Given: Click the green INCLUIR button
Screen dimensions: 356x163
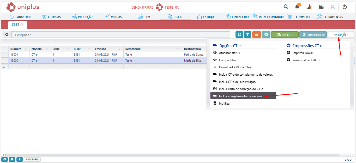Looking at the screenshot, I should click(x=285, y=35).
